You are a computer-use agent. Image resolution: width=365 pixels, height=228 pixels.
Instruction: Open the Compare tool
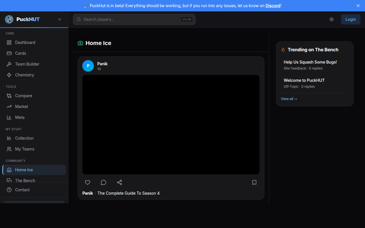(23, 96)
